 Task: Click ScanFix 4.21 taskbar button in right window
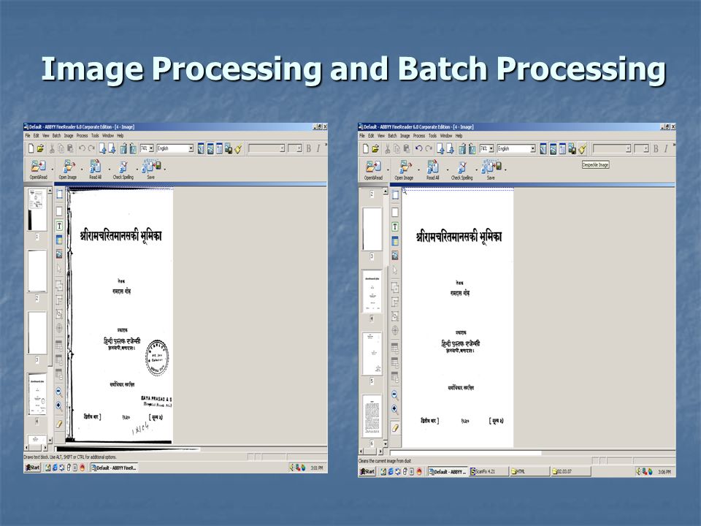coord(489,471)
